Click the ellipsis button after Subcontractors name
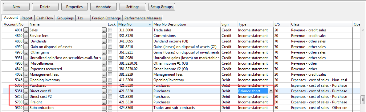 [x=104, y=108]
